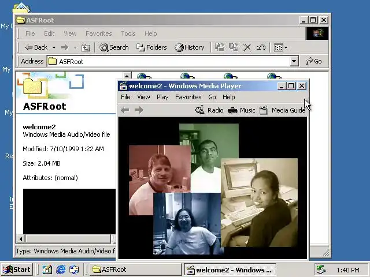Click the Delete X icon in toolbar

click(247, 47)
